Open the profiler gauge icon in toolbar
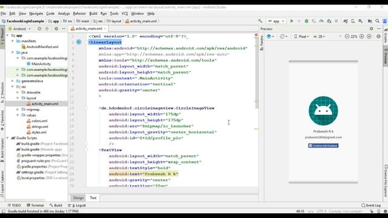 [321, 21]
